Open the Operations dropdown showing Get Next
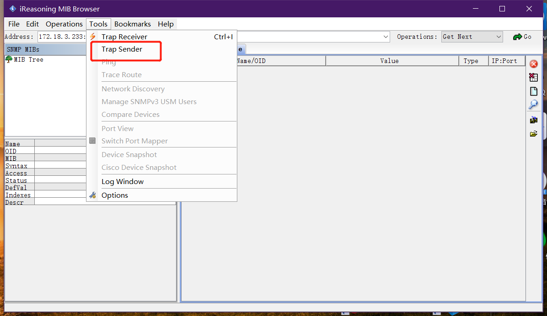The width and height of the screenshot is (547, 316). tap(472, 37)
